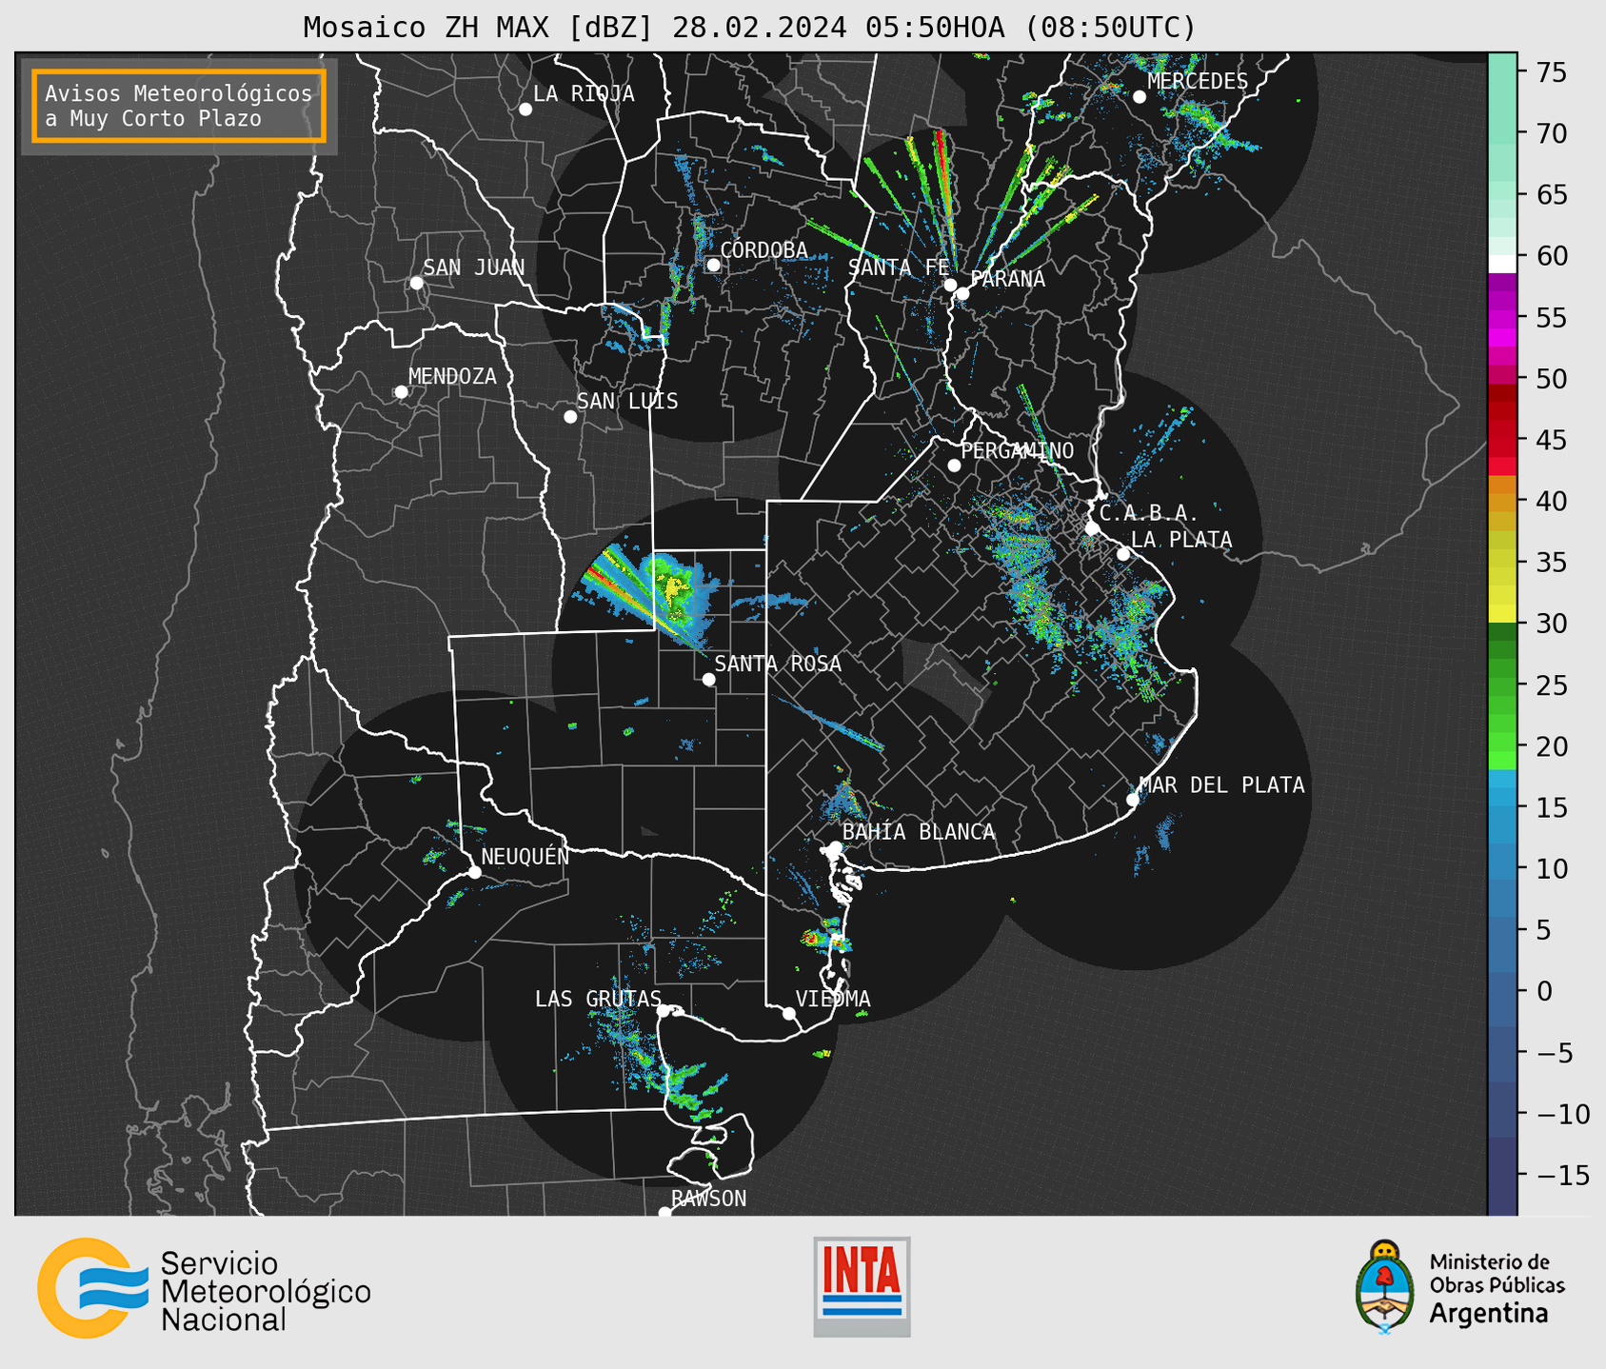Click the MENDOZA city marker dot
The width and height of the screenshot is (1606, 1369).
pos(402,392)
